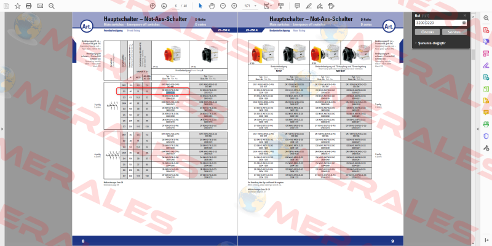Click the vertical scrollbar thumb

click(473, 54)
